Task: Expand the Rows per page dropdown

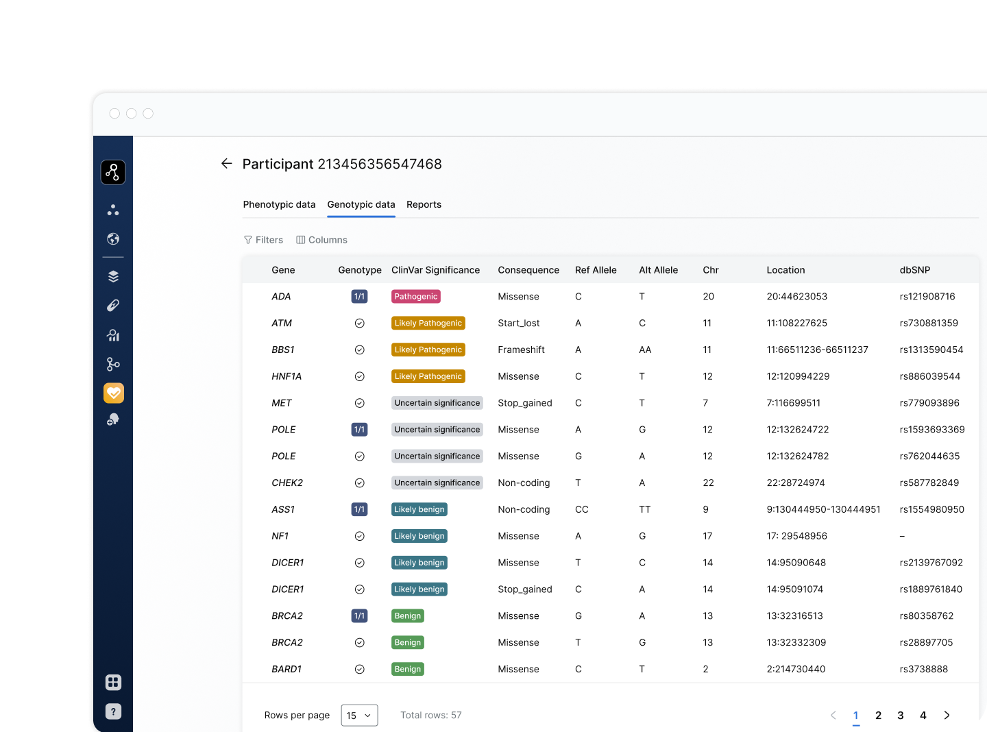Action: 359,716
